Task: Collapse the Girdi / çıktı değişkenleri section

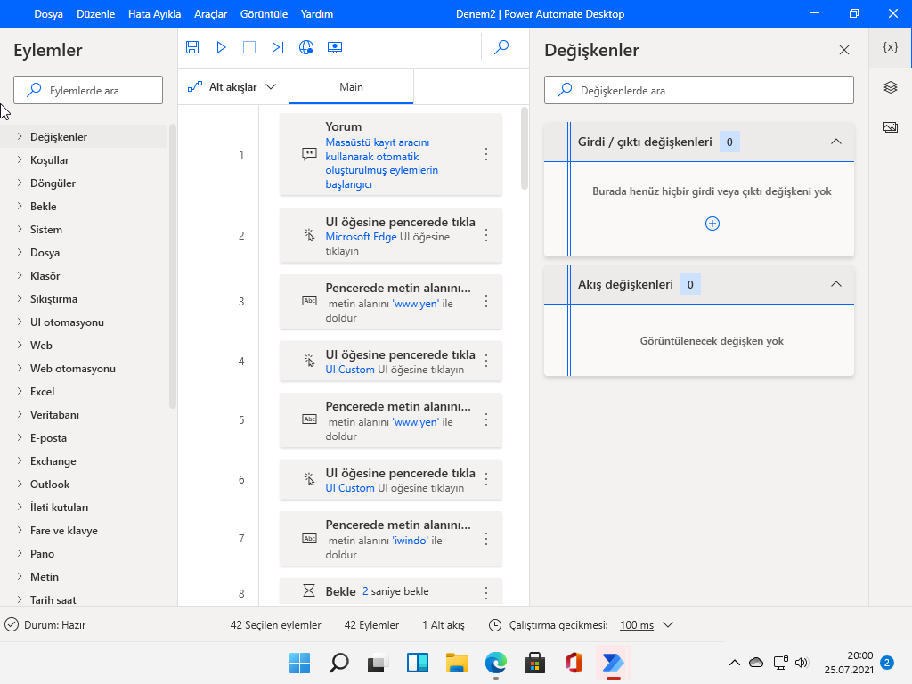Action: click(x=835, y=142)
